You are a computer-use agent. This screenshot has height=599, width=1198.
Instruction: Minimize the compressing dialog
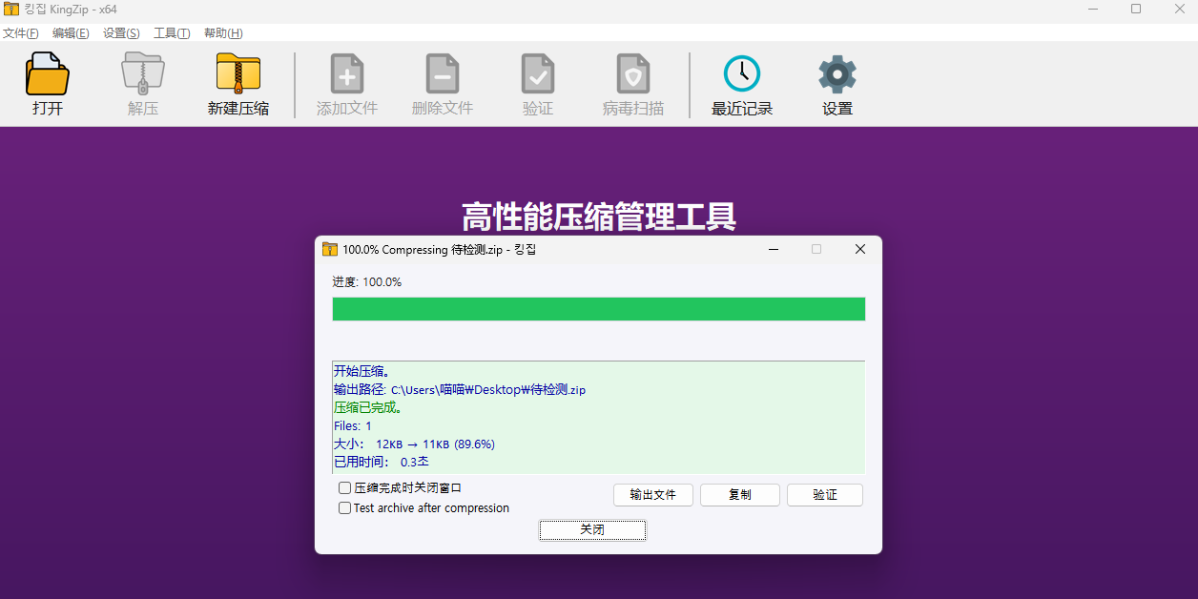point(775,249)
